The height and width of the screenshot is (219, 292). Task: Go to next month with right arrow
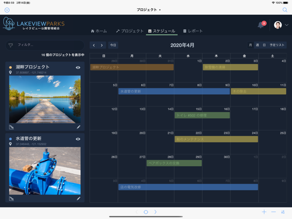point(102,45)
